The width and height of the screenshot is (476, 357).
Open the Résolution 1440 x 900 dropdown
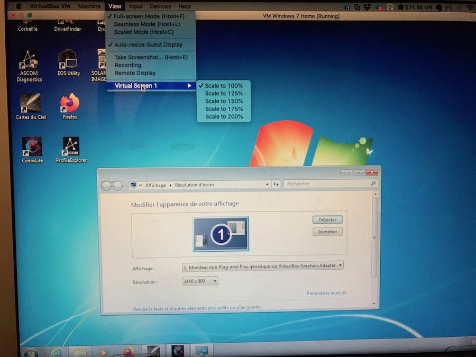pyautogui.click(x=200, y=281)
